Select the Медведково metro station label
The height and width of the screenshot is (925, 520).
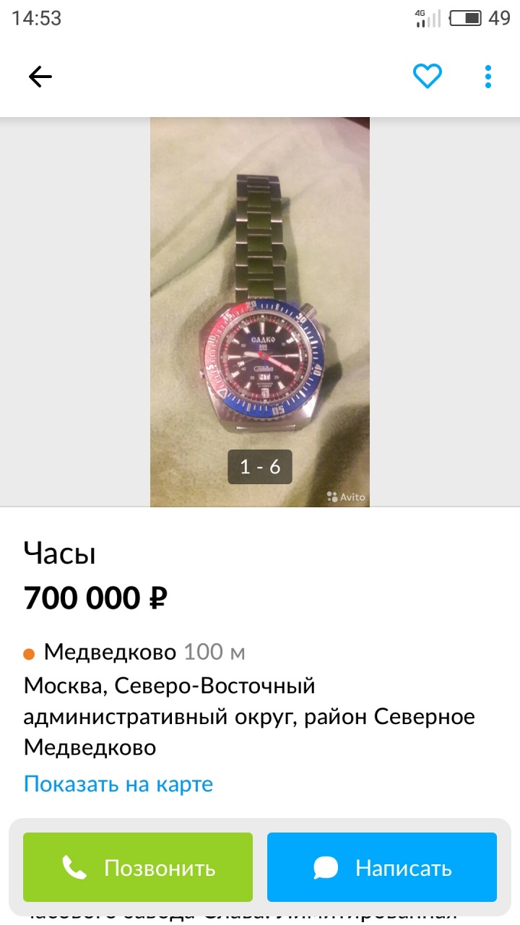tap(110, 652)
